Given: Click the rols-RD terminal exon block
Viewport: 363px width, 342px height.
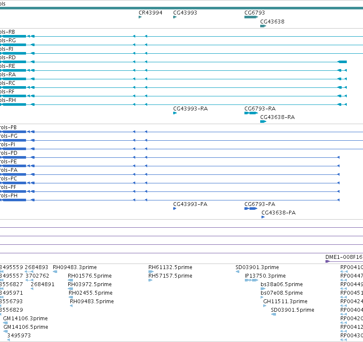Looking at the screenshot, I should (342, 62).
